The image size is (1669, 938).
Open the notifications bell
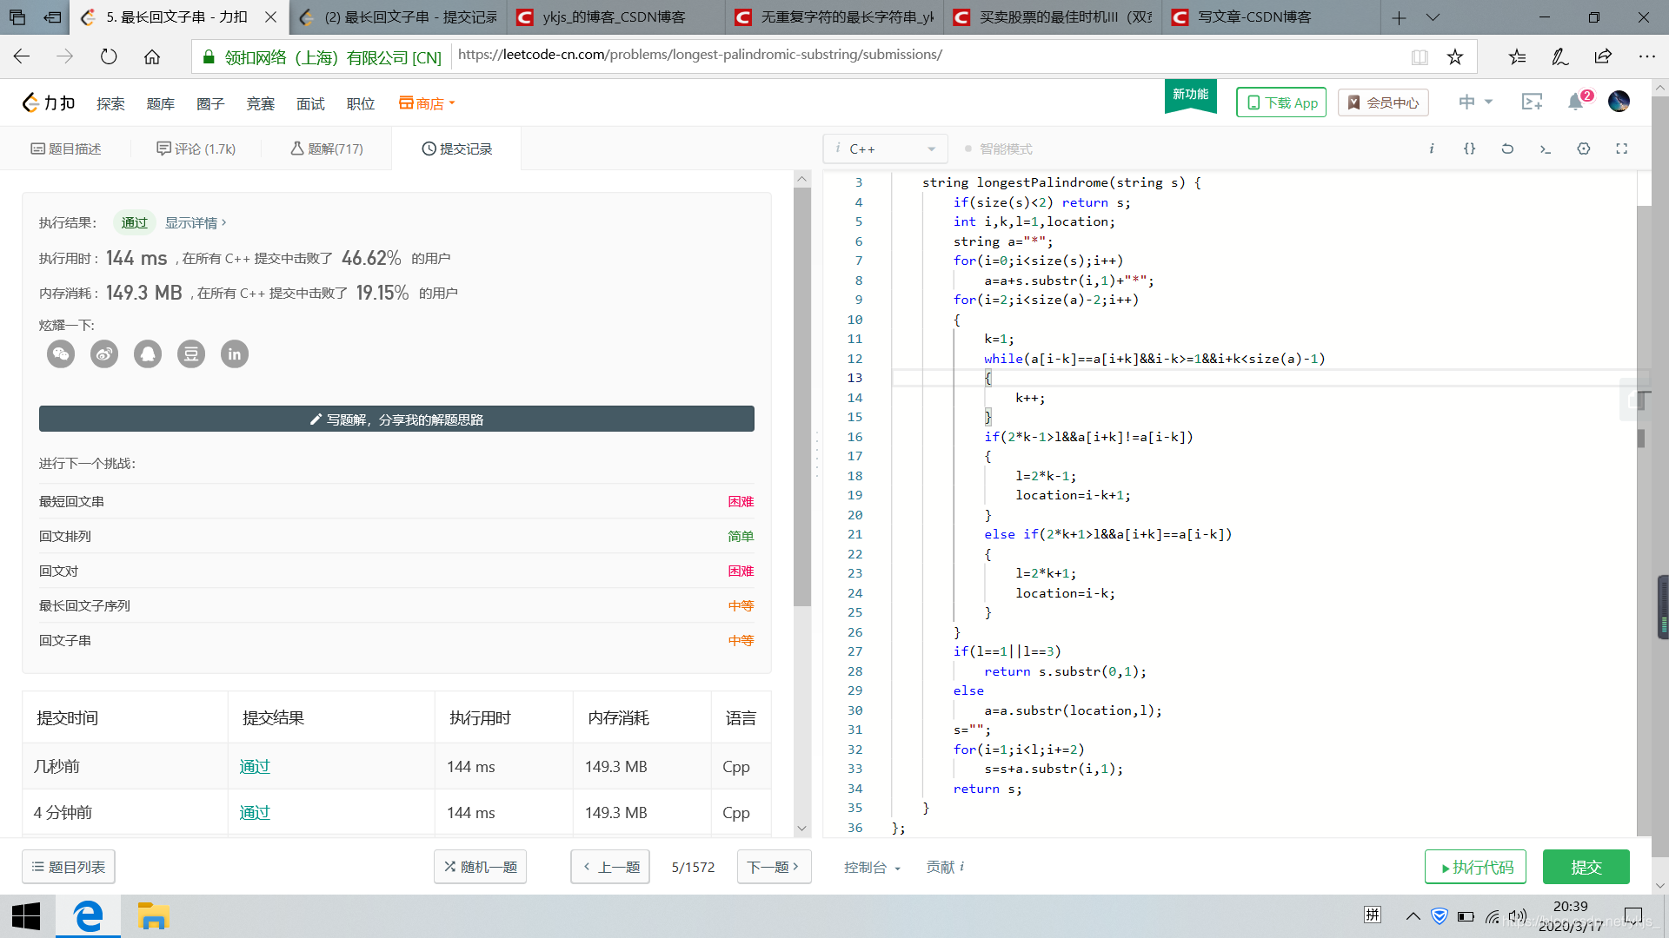pyautogui.click(x=1575, y=102)
